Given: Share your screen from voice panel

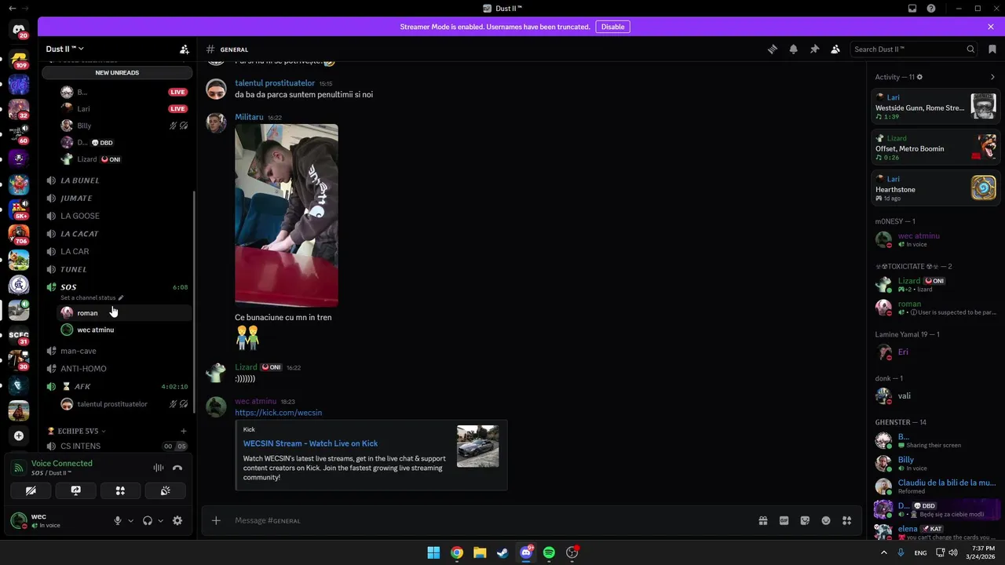Looking at the screenshot, I should tap(75, 490).
